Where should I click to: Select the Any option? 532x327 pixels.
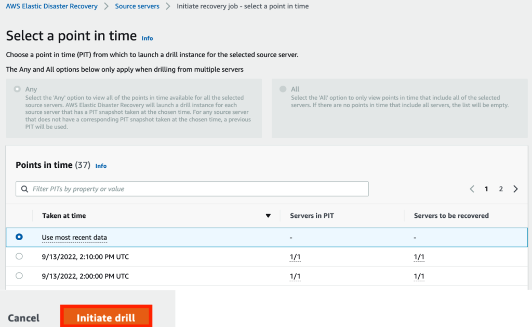17,89
